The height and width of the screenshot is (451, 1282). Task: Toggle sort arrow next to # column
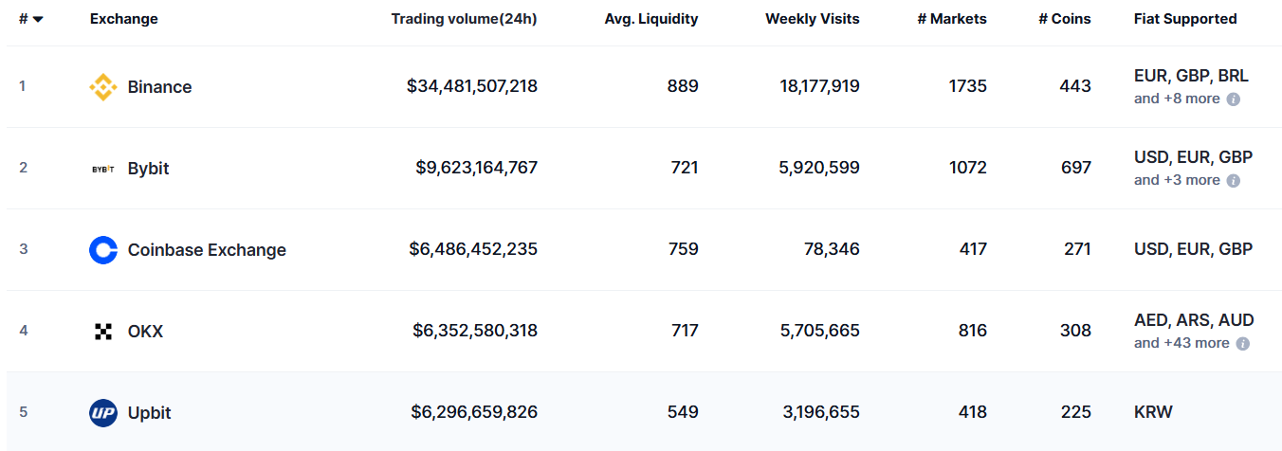(37, 20)
